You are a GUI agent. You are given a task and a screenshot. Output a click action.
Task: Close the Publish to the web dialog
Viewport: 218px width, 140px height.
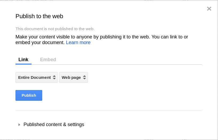pos(209,9)
